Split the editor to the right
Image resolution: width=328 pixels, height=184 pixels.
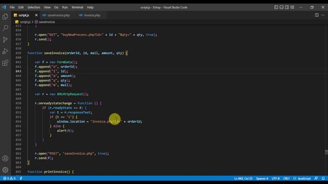tap(317, 15)
